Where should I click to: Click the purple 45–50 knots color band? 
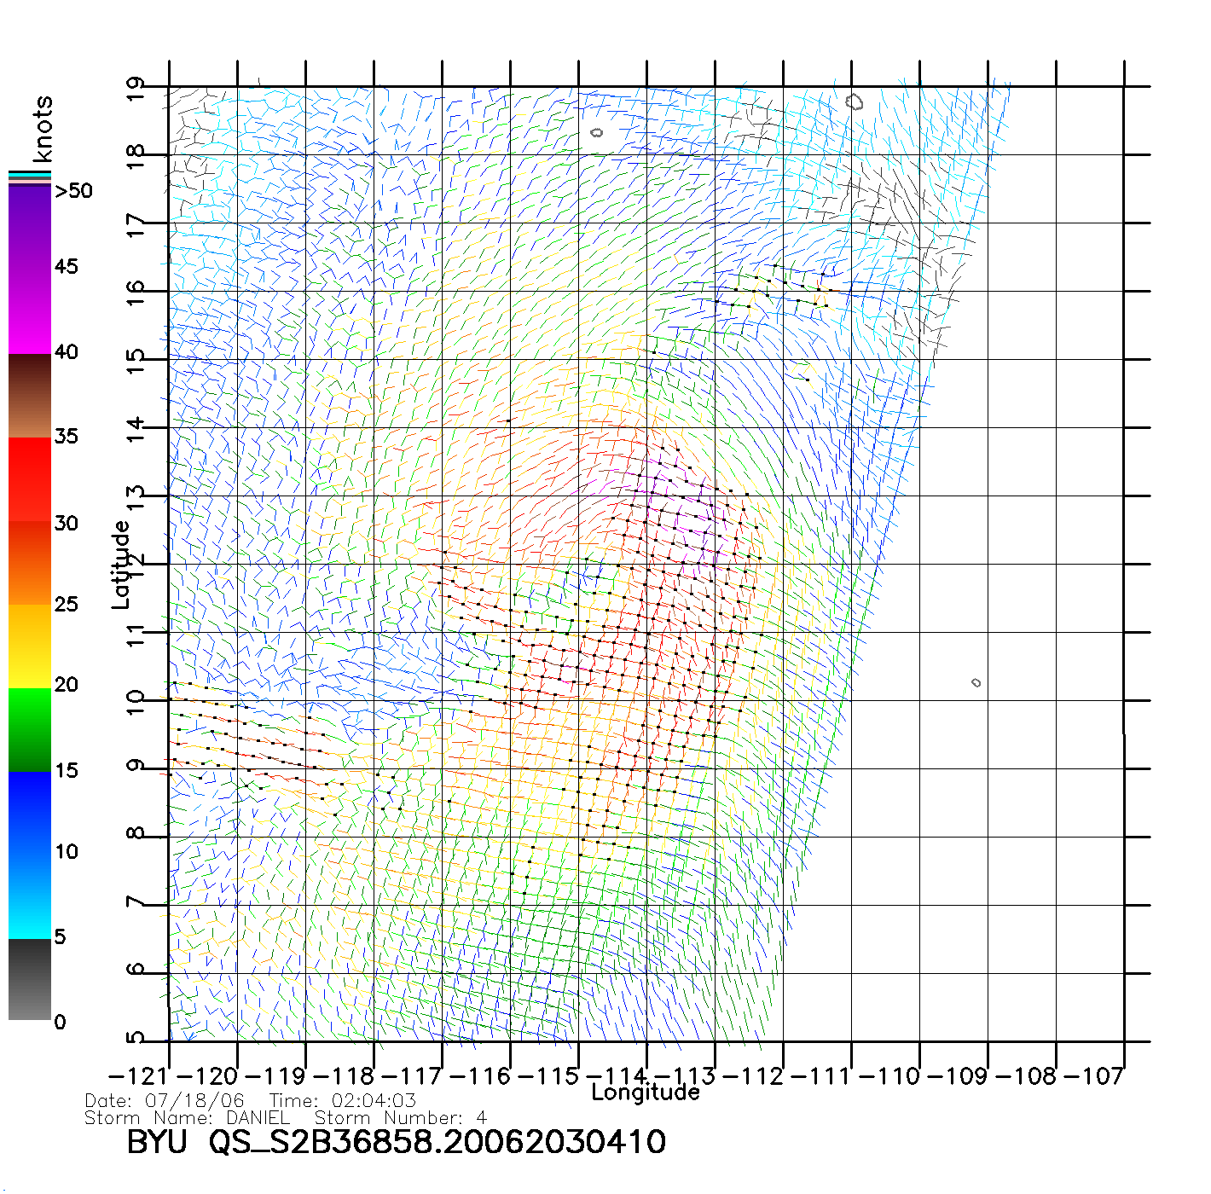[30, 226]
